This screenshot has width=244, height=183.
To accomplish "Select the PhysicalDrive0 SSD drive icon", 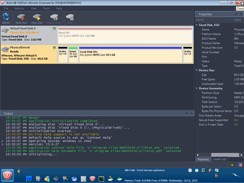I will (5, 49).
